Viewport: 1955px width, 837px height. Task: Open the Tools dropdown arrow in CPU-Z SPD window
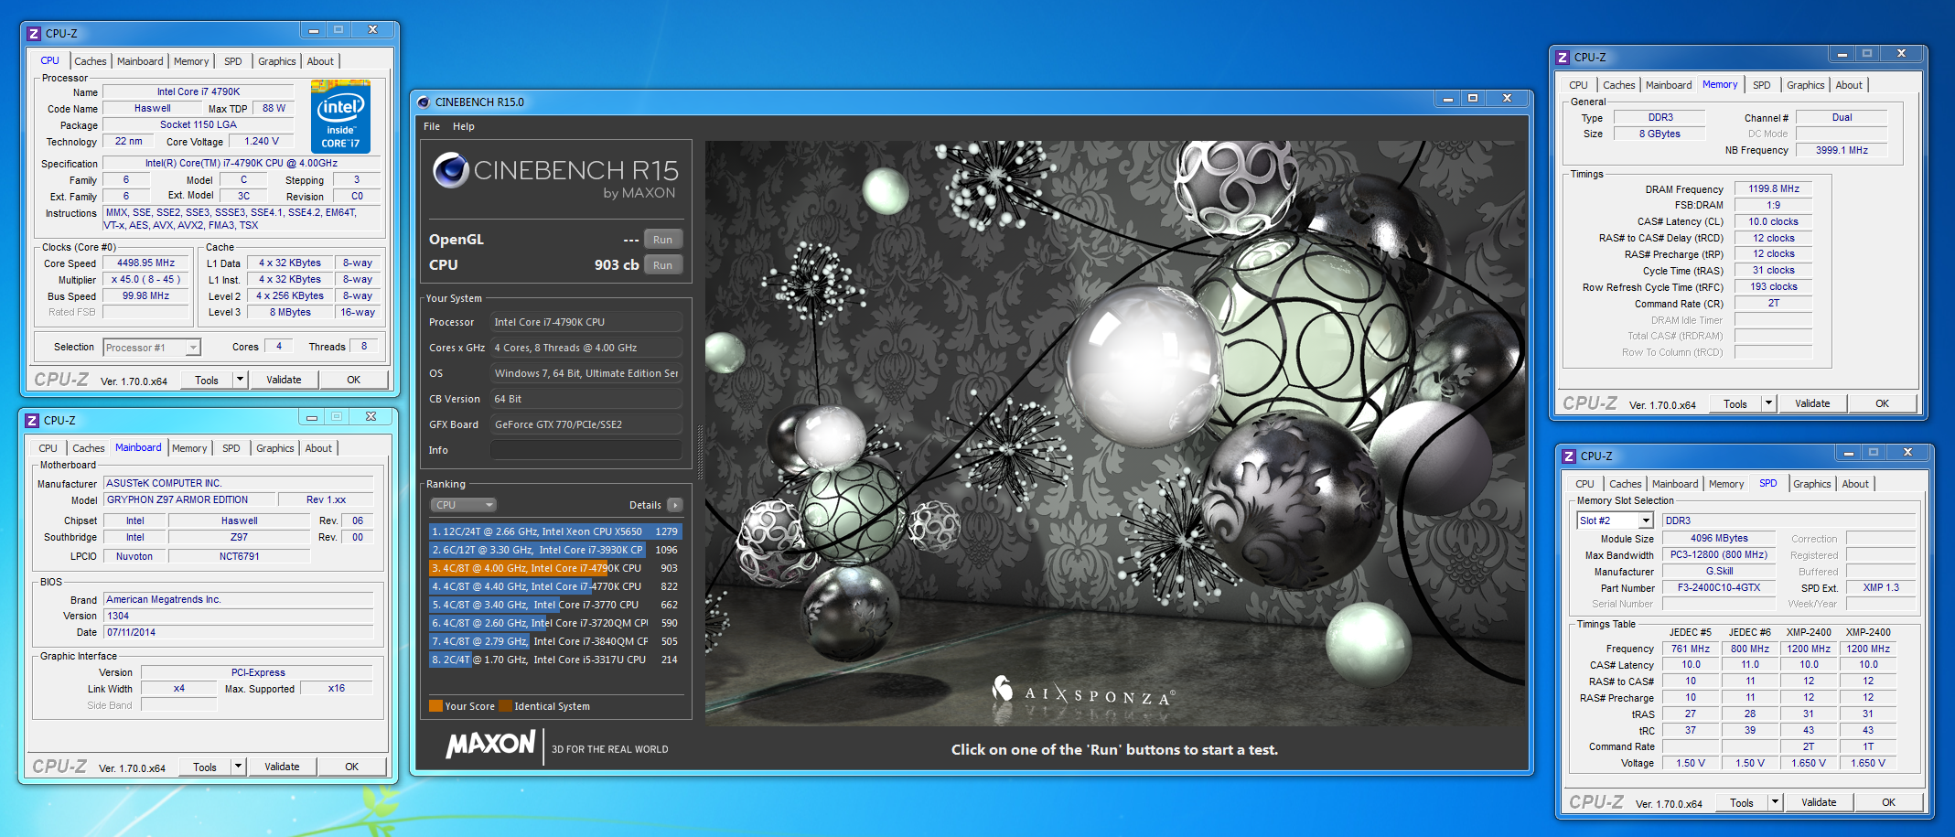click(1775, 802)
